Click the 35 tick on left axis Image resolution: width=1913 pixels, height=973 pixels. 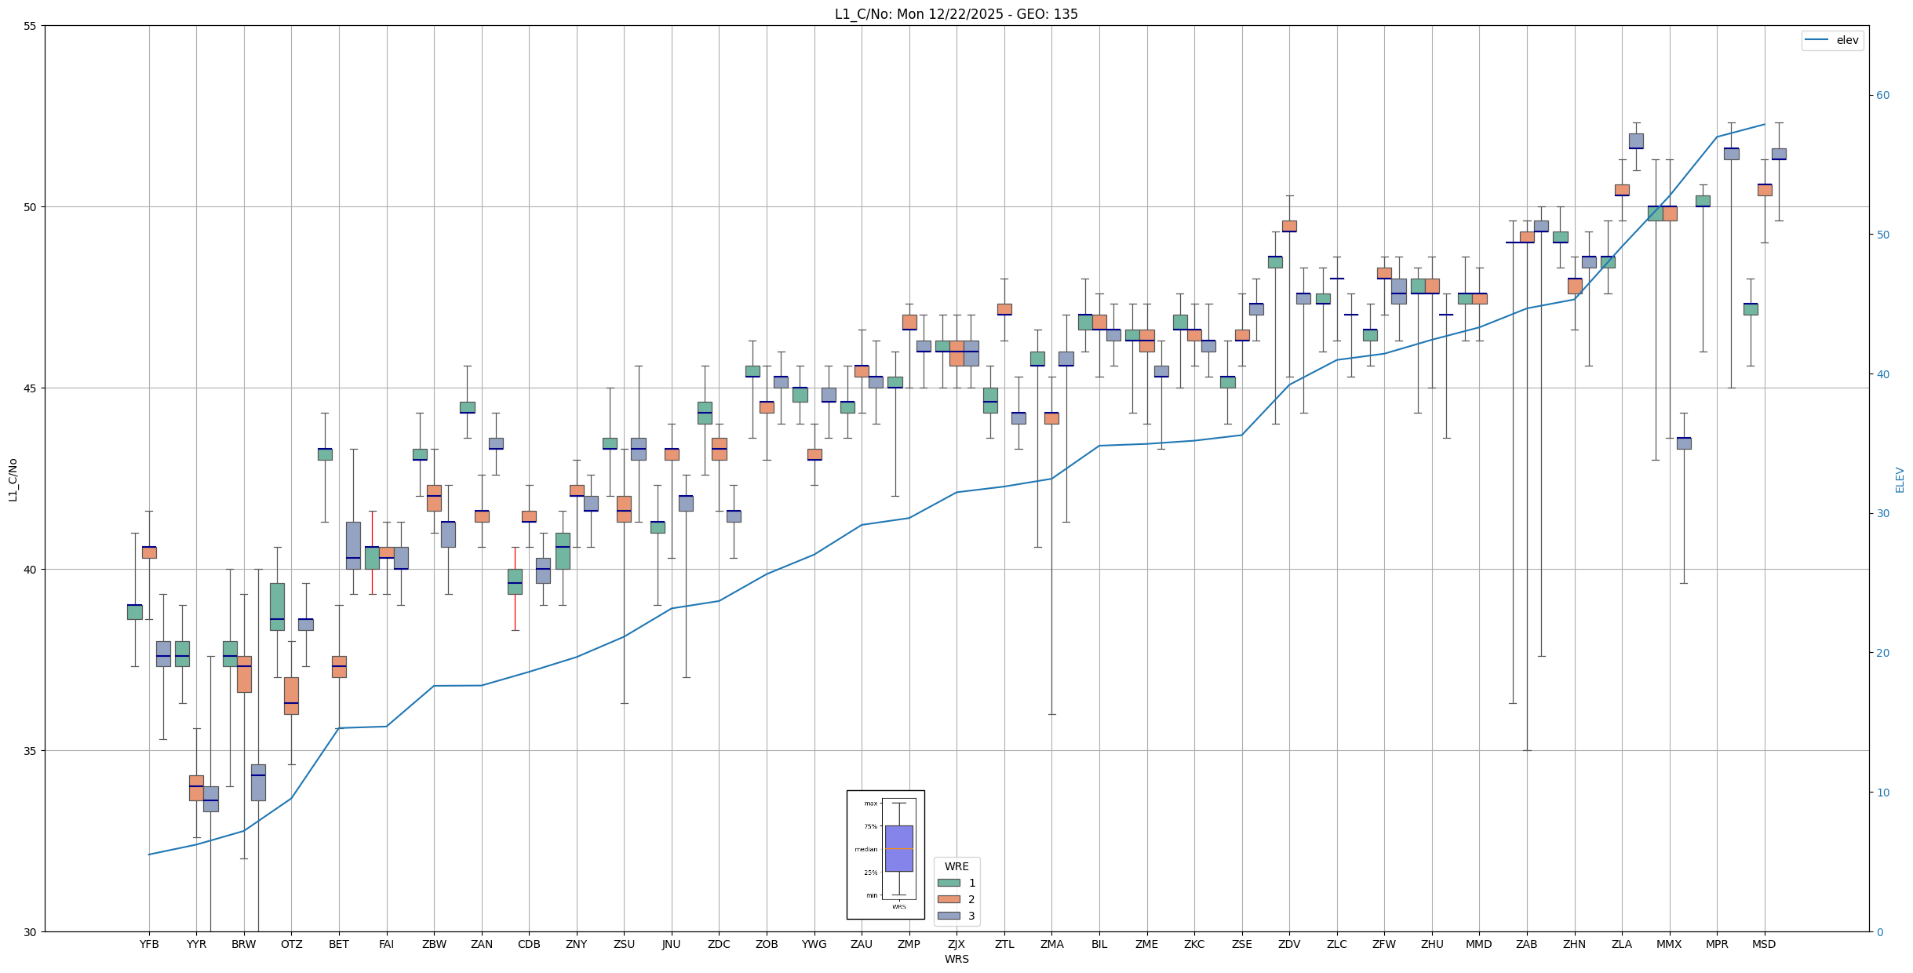(31, 751)
